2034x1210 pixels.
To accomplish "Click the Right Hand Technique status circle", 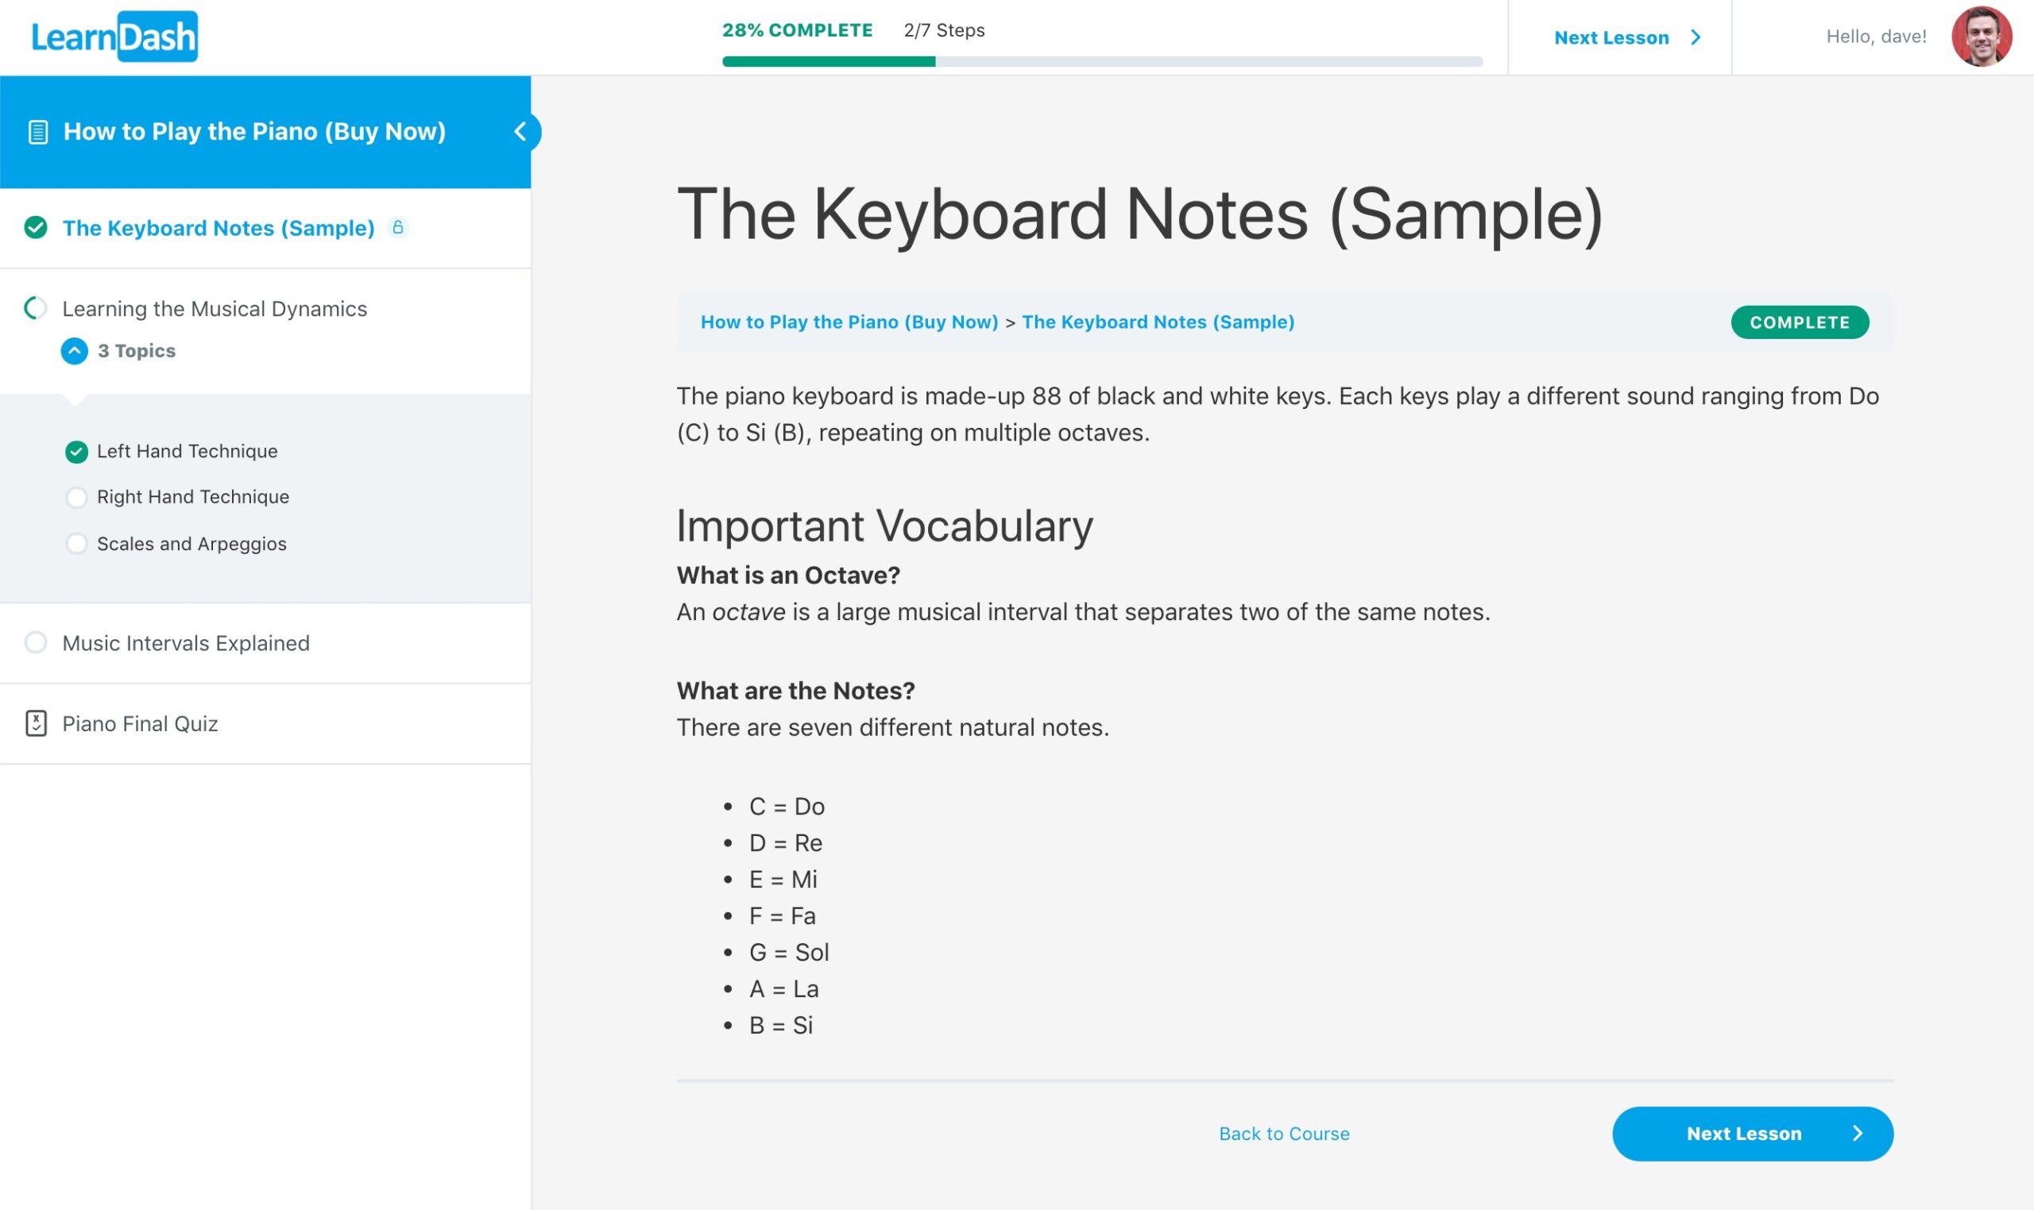I will click(77, 497).
